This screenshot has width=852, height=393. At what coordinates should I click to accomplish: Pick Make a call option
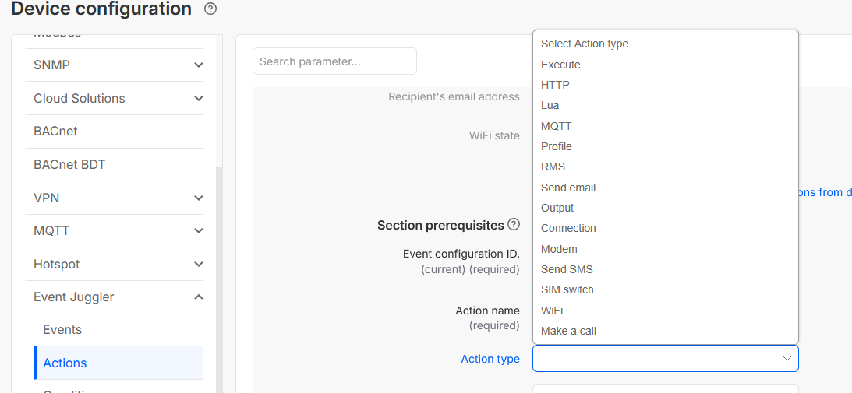click(x=569, y=331)
